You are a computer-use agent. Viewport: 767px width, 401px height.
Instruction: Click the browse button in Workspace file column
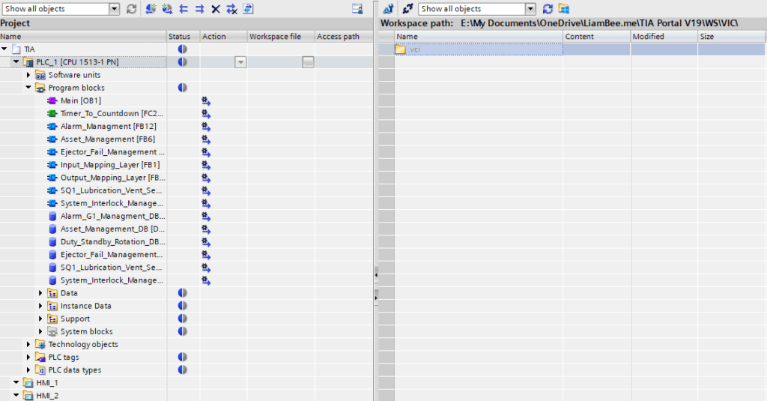[308, 62]
